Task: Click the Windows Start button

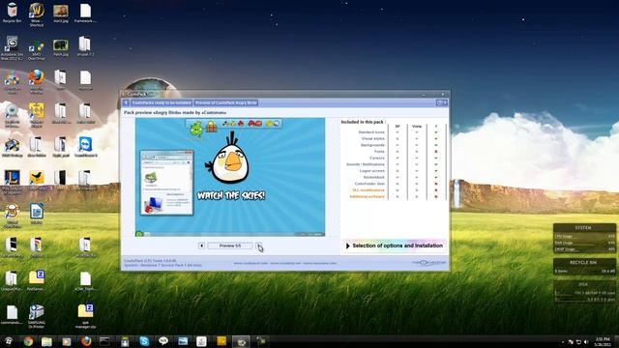Action: pyautogui.click(x=8, y=341)
